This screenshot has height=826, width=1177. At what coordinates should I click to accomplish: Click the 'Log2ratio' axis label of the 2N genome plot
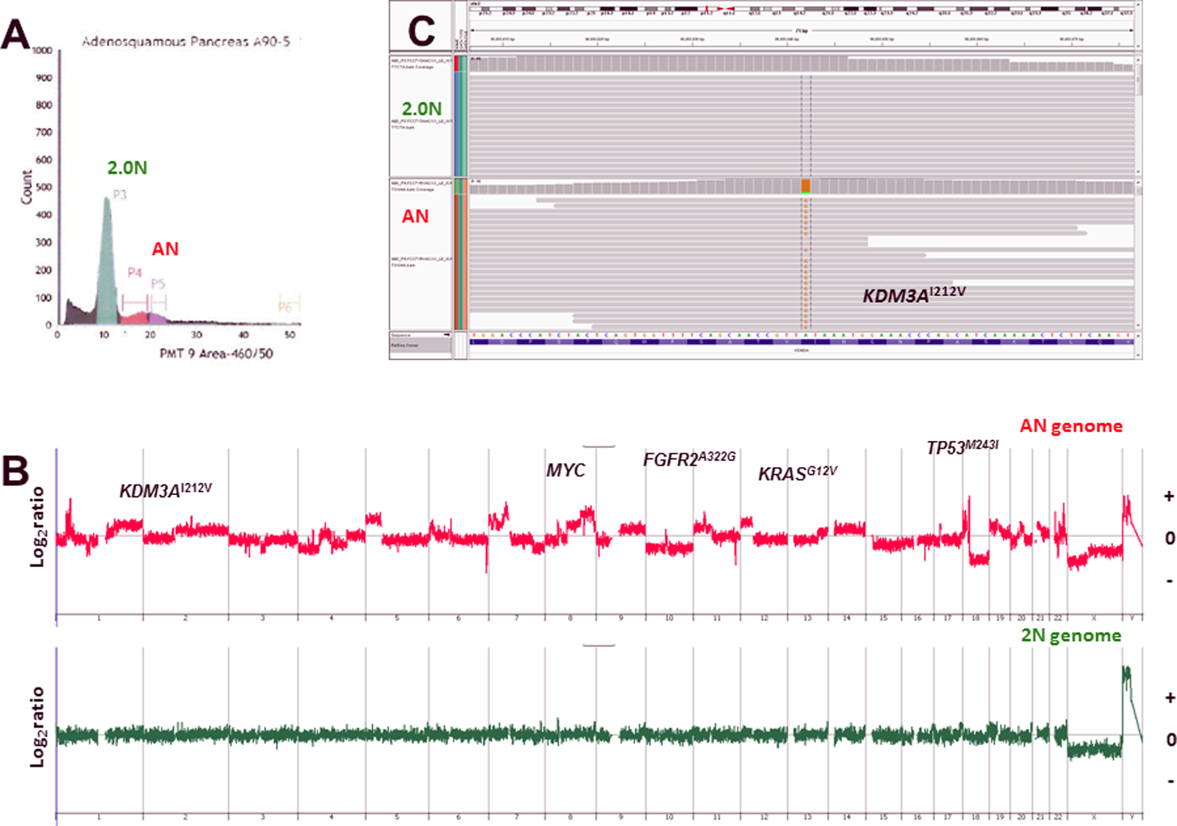point(37,727)
